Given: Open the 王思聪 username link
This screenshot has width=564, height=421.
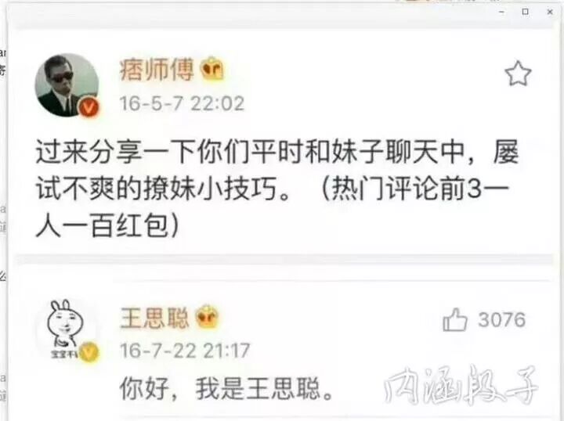Looking at the screenshot, I should [154, 318].
